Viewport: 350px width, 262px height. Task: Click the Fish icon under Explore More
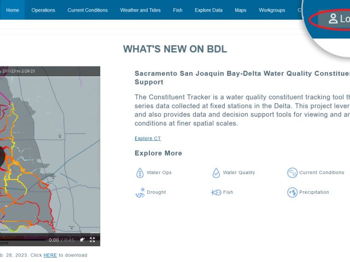pyautogui.click(x=216, y=192)
